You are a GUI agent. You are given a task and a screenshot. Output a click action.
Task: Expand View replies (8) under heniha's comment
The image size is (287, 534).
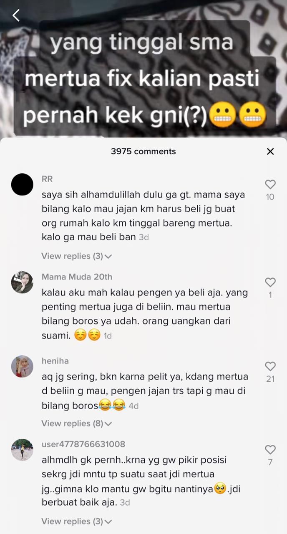77,423
